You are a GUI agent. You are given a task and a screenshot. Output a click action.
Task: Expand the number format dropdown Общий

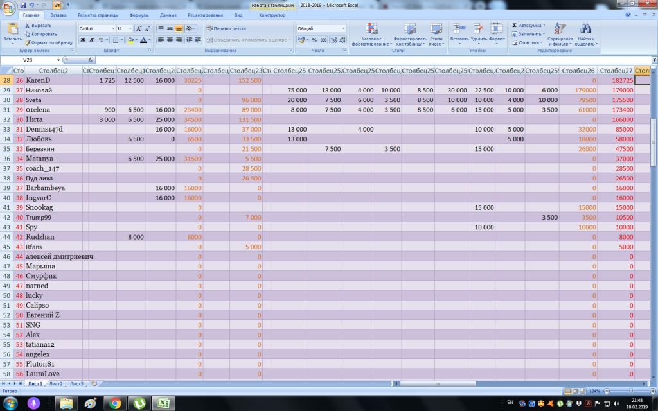343,29
